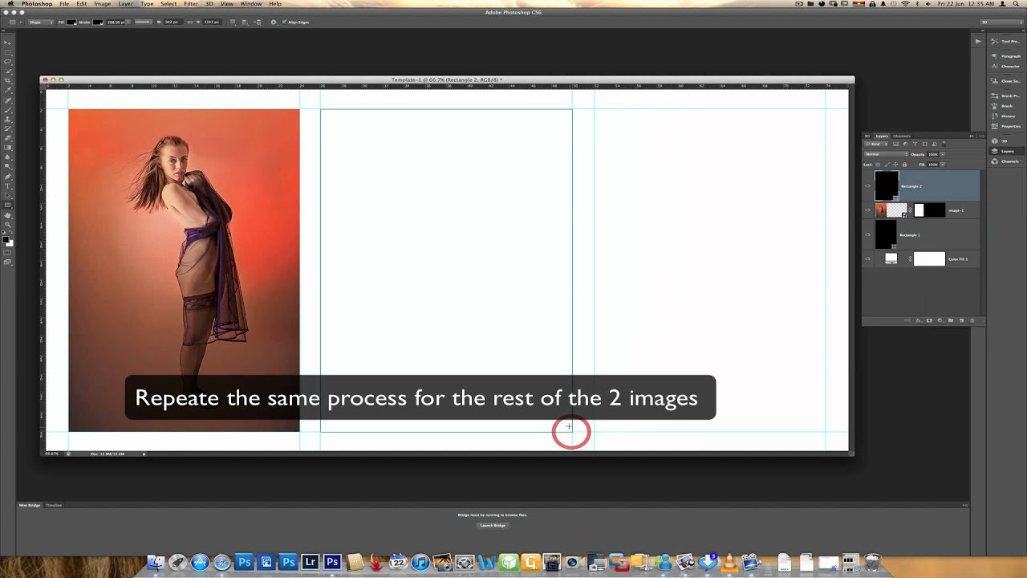This screenshot has width=1027, height=578.
Task: Open the Character panel icon
Action: pos(995,66)
